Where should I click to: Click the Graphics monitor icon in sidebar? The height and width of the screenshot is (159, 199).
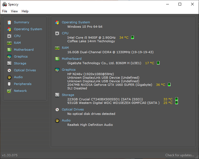[x=9, y=56]
